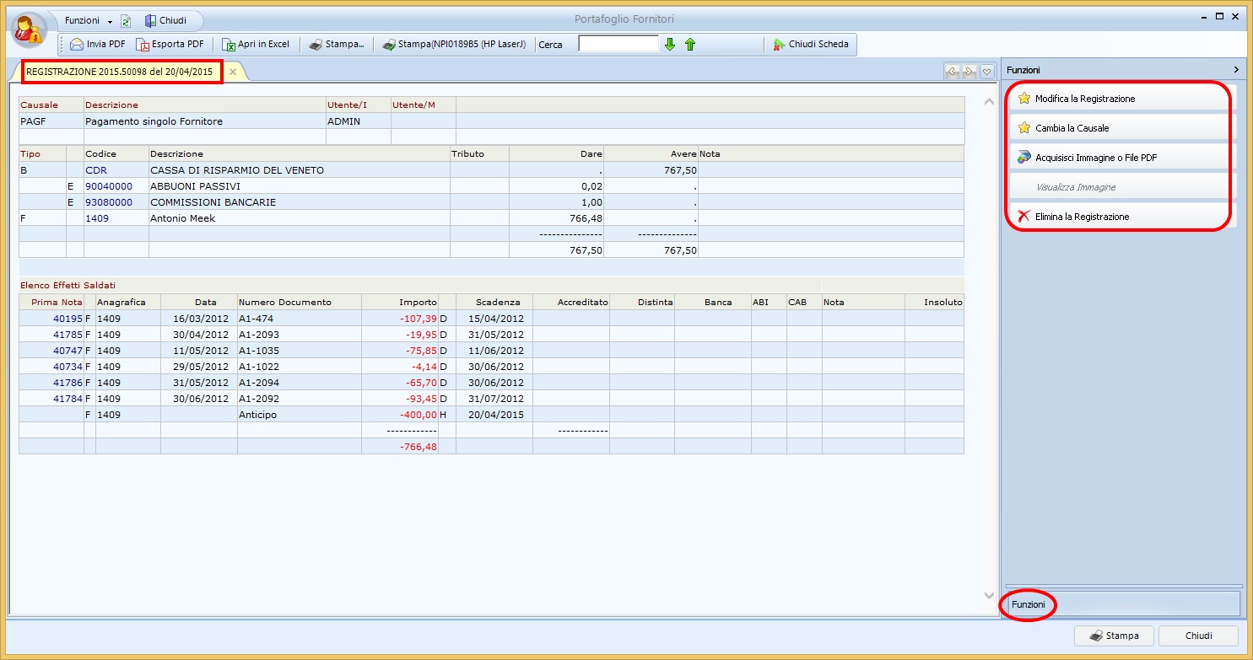Click the scroll-down arrow of document scrollbar
Screen dimensions: 1253x660
(990, 596)
